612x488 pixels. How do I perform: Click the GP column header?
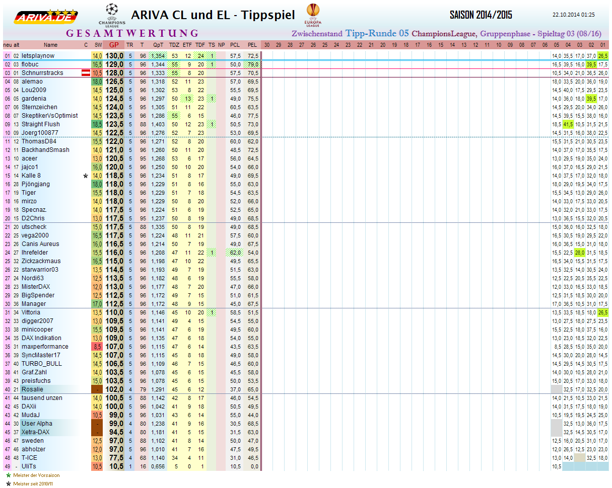114,45
